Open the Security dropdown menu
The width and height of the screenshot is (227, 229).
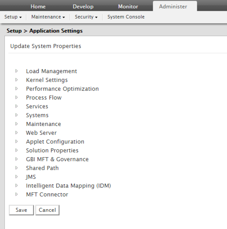click(x=86, y=17)
